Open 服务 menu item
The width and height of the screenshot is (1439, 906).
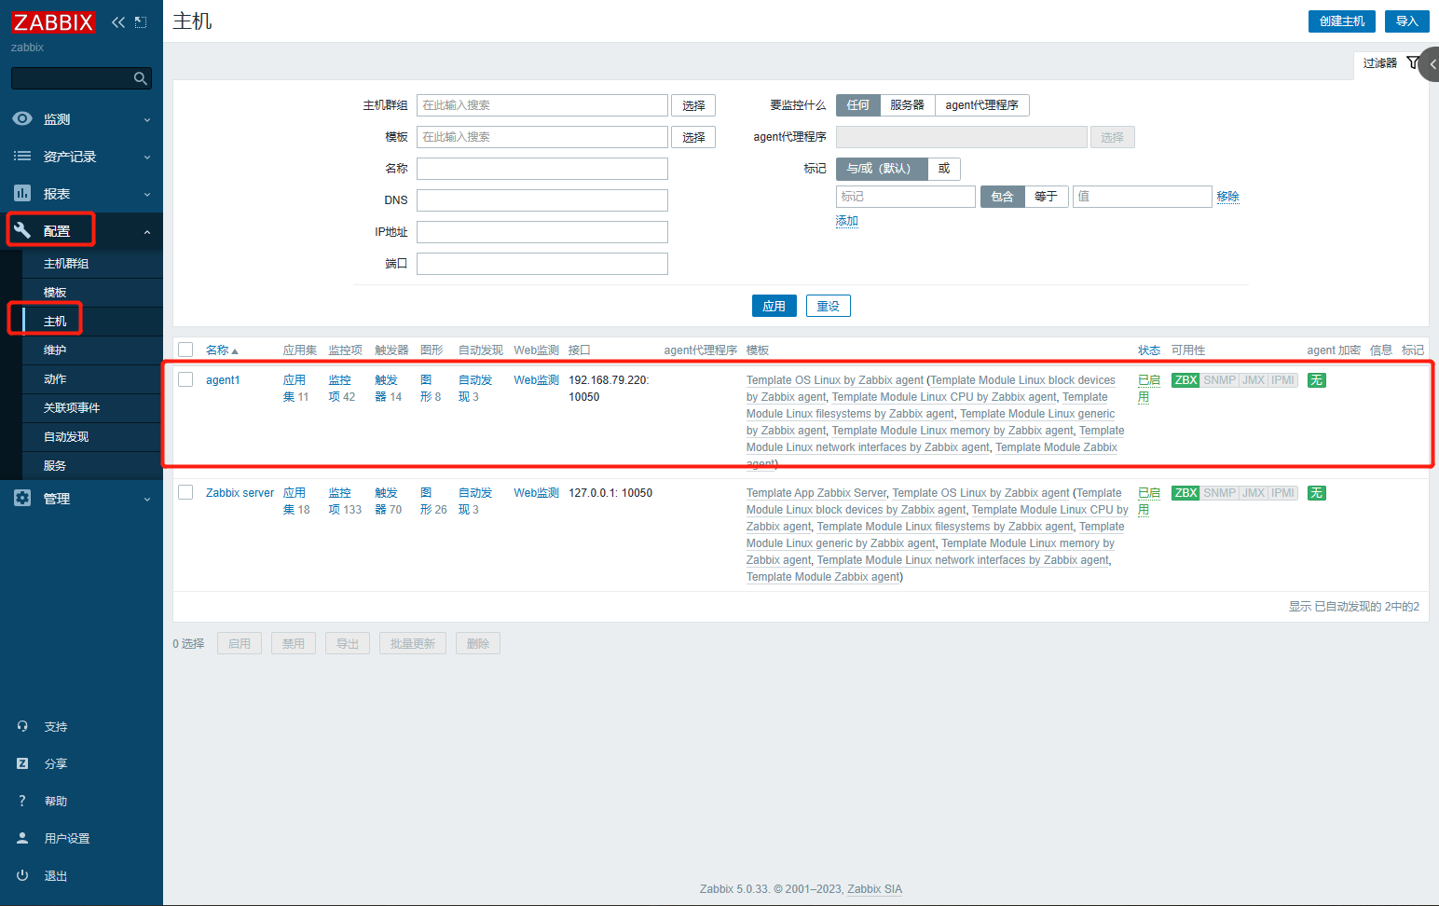coord(92,466)
